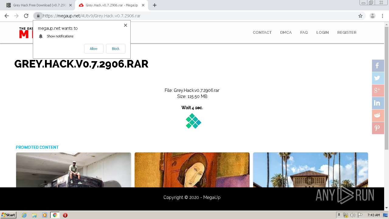Screen dimensions: 389x219
Task: Click the File: Grey.Hack.v0.7.2906.rar text
Action: point(192,90)
